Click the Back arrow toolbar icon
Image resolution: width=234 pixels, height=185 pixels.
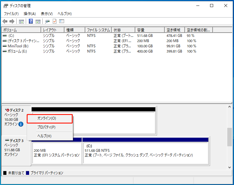[5, 22]
